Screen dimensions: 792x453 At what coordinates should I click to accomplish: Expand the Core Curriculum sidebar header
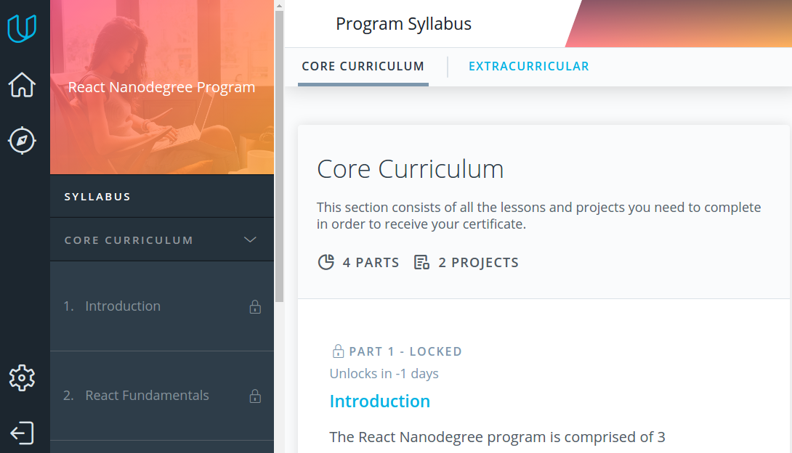point(129,240)
